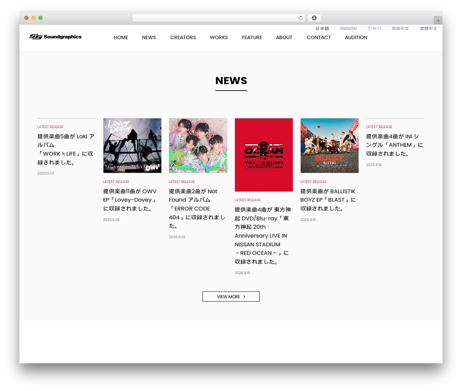Click the VIEW MORE button
Viewport: 462px width, 391px height.
click(231, 296)
